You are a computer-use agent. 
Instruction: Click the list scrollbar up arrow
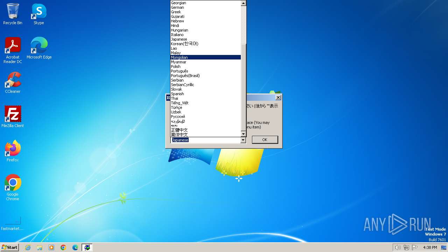pyautogui.click(x=244, y=3)
